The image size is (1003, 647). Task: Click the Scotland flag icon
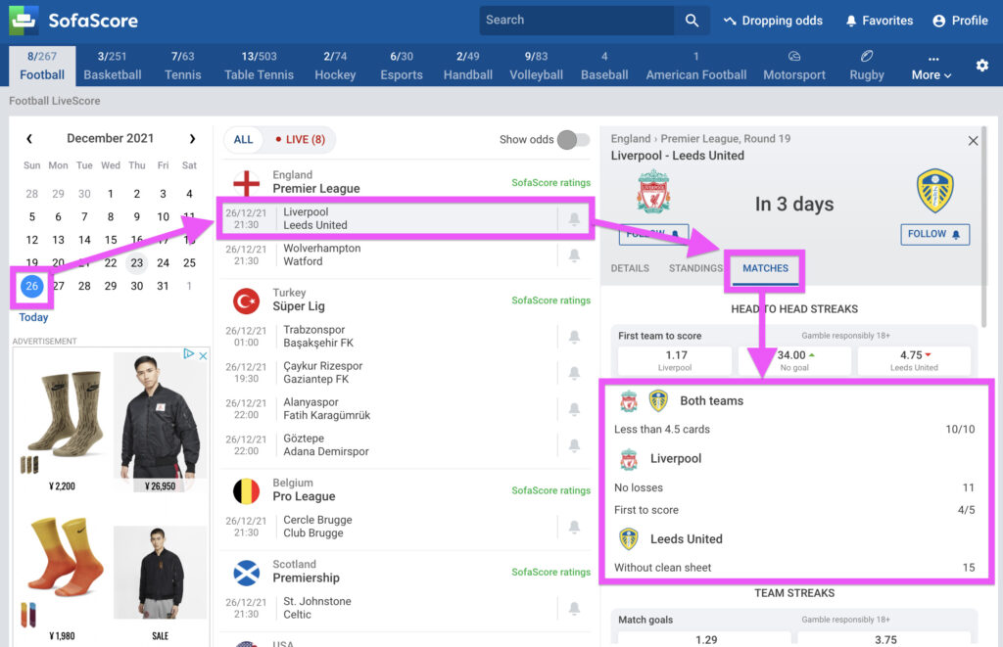pyautogui.click(x=246, y=573)
